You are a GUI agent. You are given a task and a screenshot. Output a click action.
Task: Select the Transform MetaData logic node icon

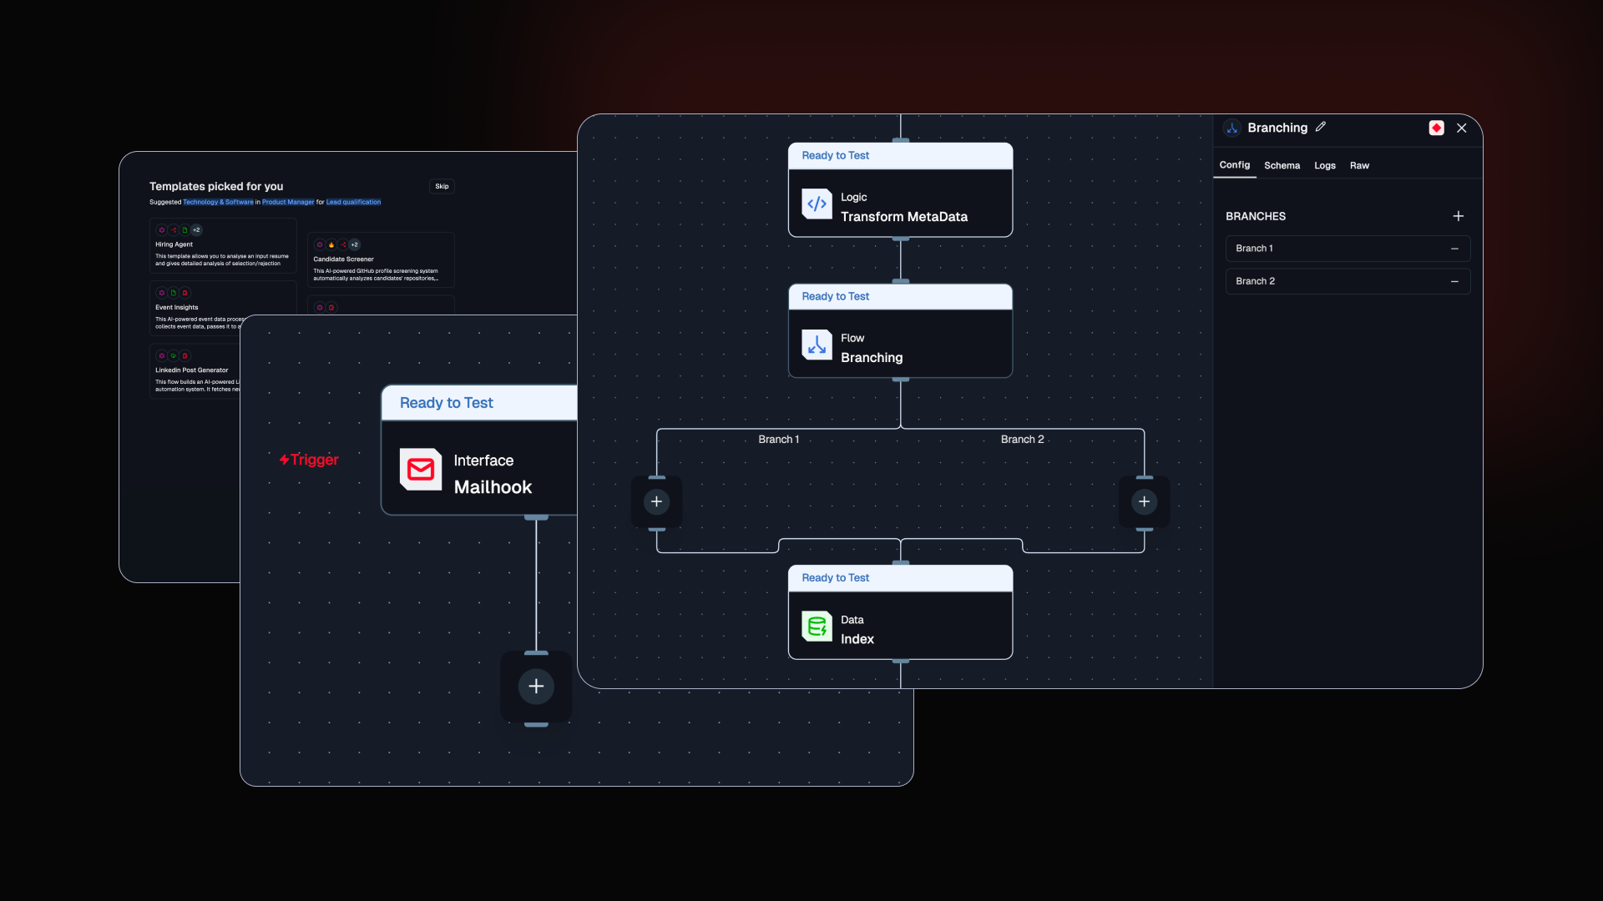(817, 204)
